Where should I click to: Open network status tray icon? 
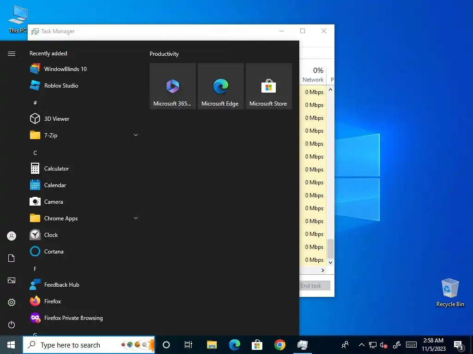[x=373, y=345]
